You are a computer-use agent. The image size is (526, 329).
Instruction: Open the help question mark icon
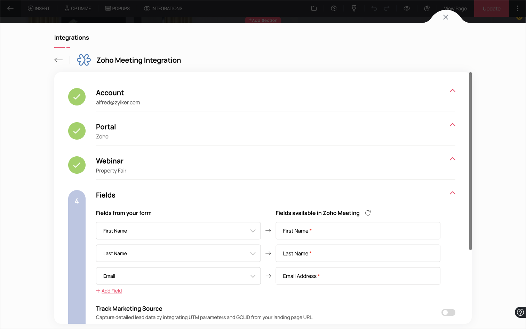520,312
